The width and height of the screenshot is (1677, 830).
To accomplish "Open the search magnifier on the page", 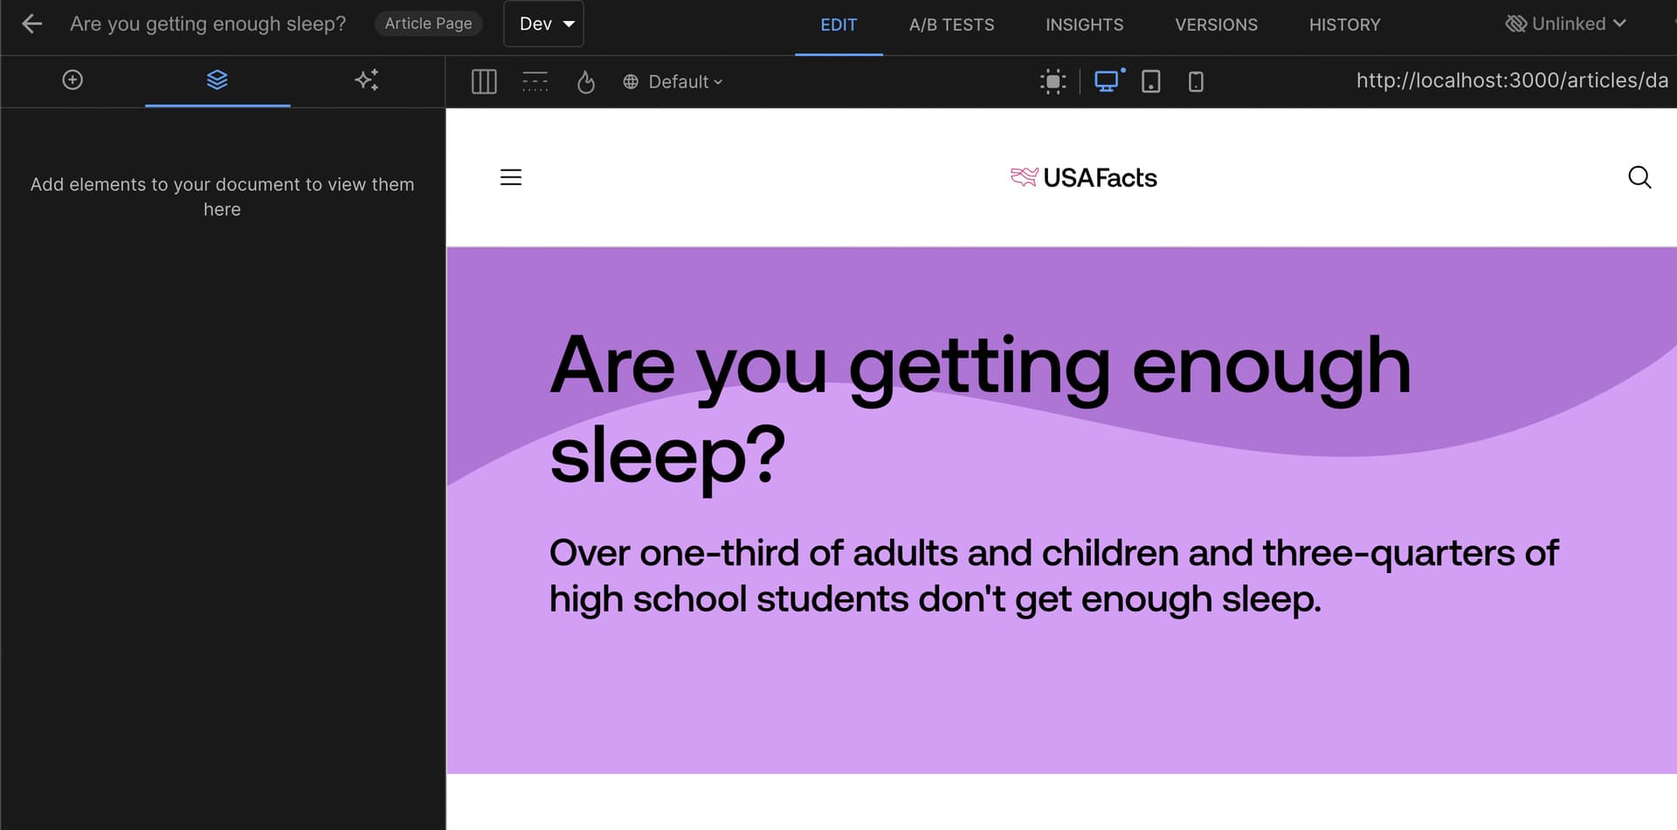I will [x=1639, y=177].
